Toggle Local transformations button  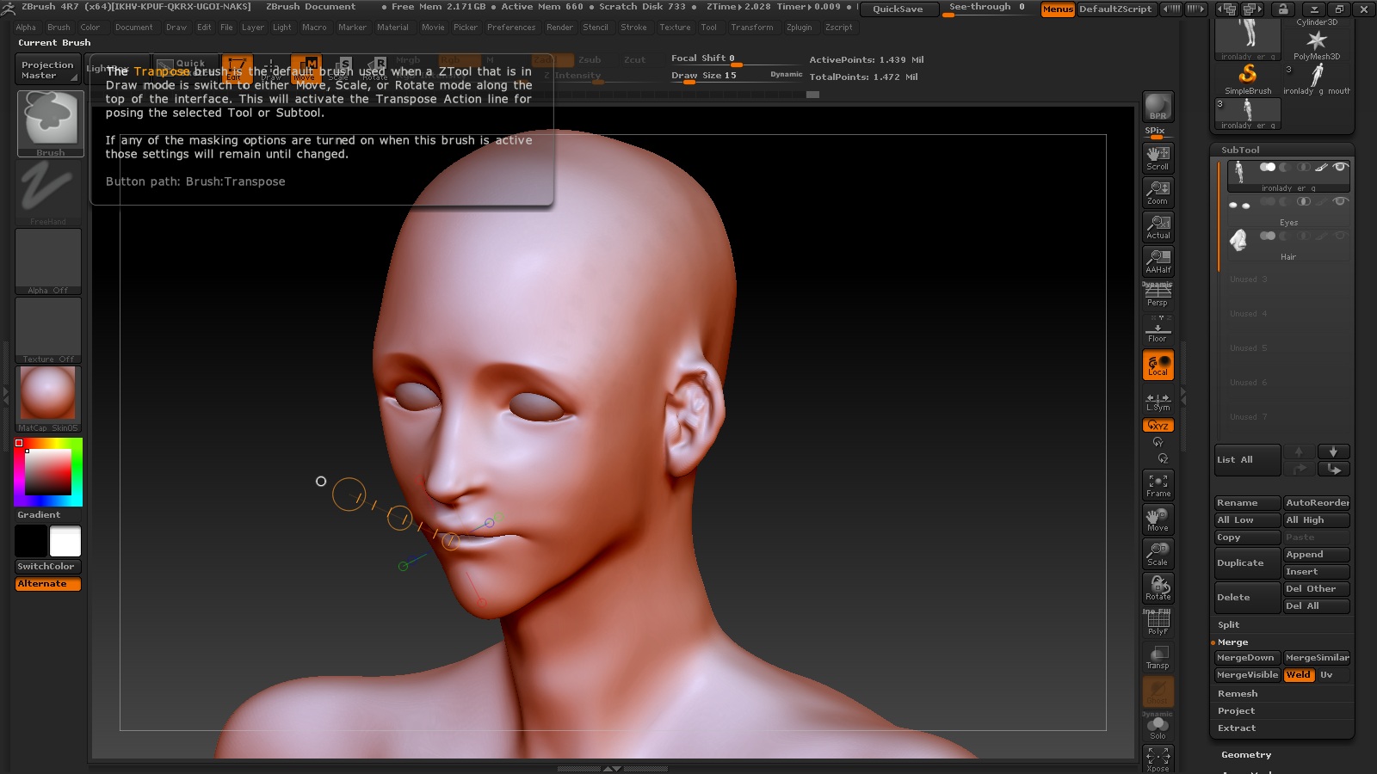1158,365
